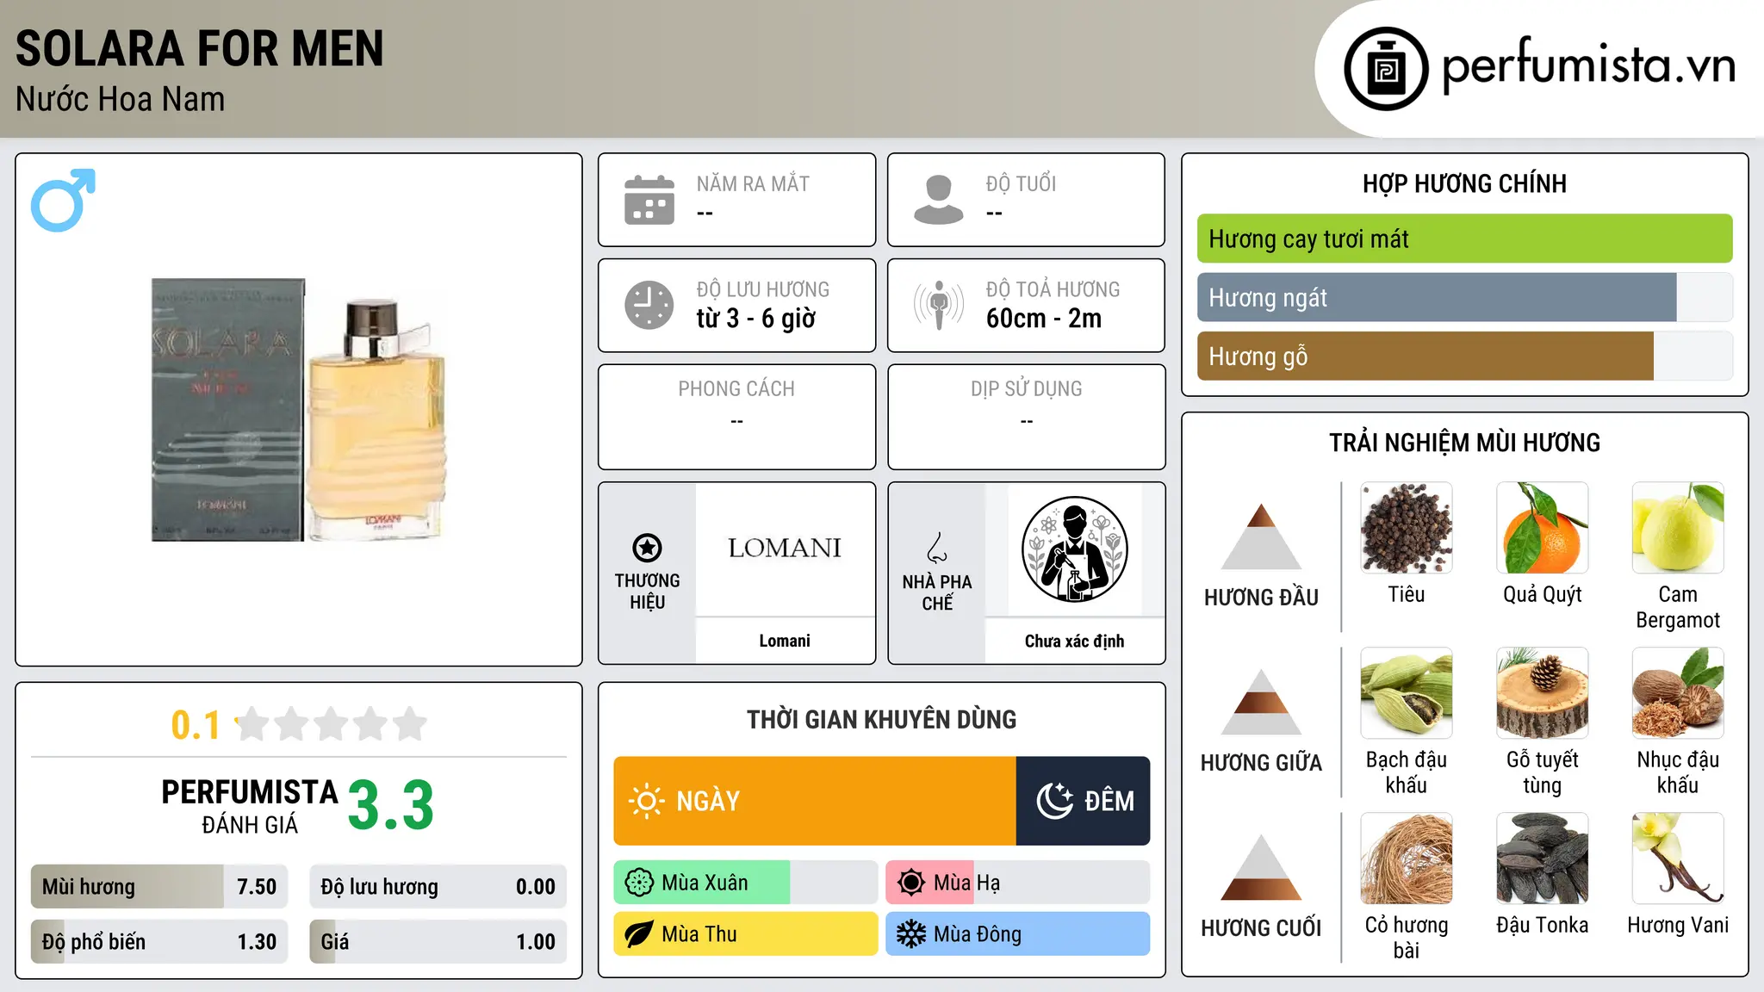Click the perfumer illustration above Chưa xác định

coord(1075,549)
